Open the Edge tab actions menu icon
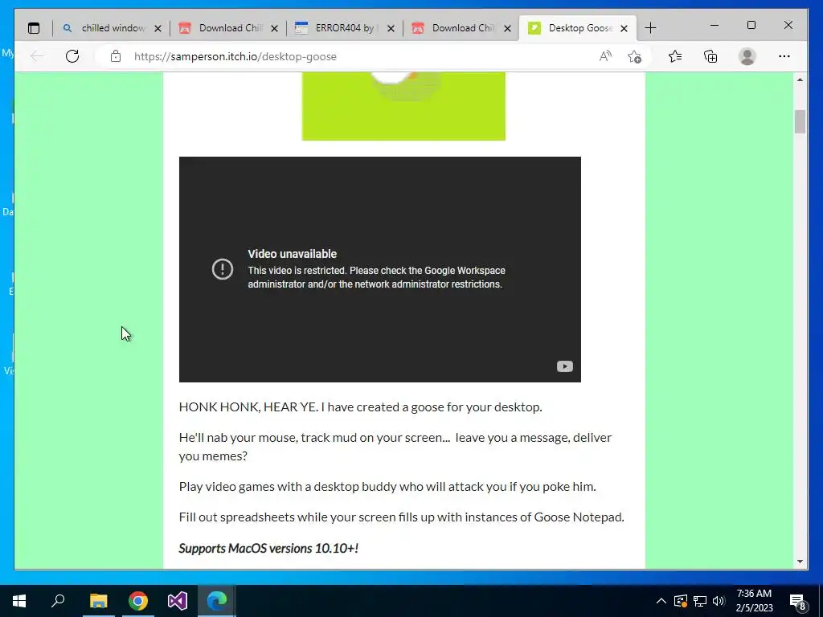 click(34, 28)
